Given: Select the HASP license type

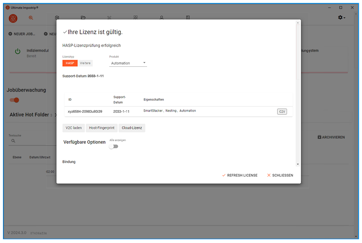Looking at the screenshot, I should (x=70, y=63).
